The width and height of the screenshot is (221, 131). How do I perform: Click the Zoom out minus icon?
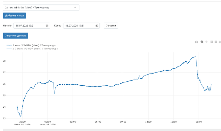click(x=216, y=42)
